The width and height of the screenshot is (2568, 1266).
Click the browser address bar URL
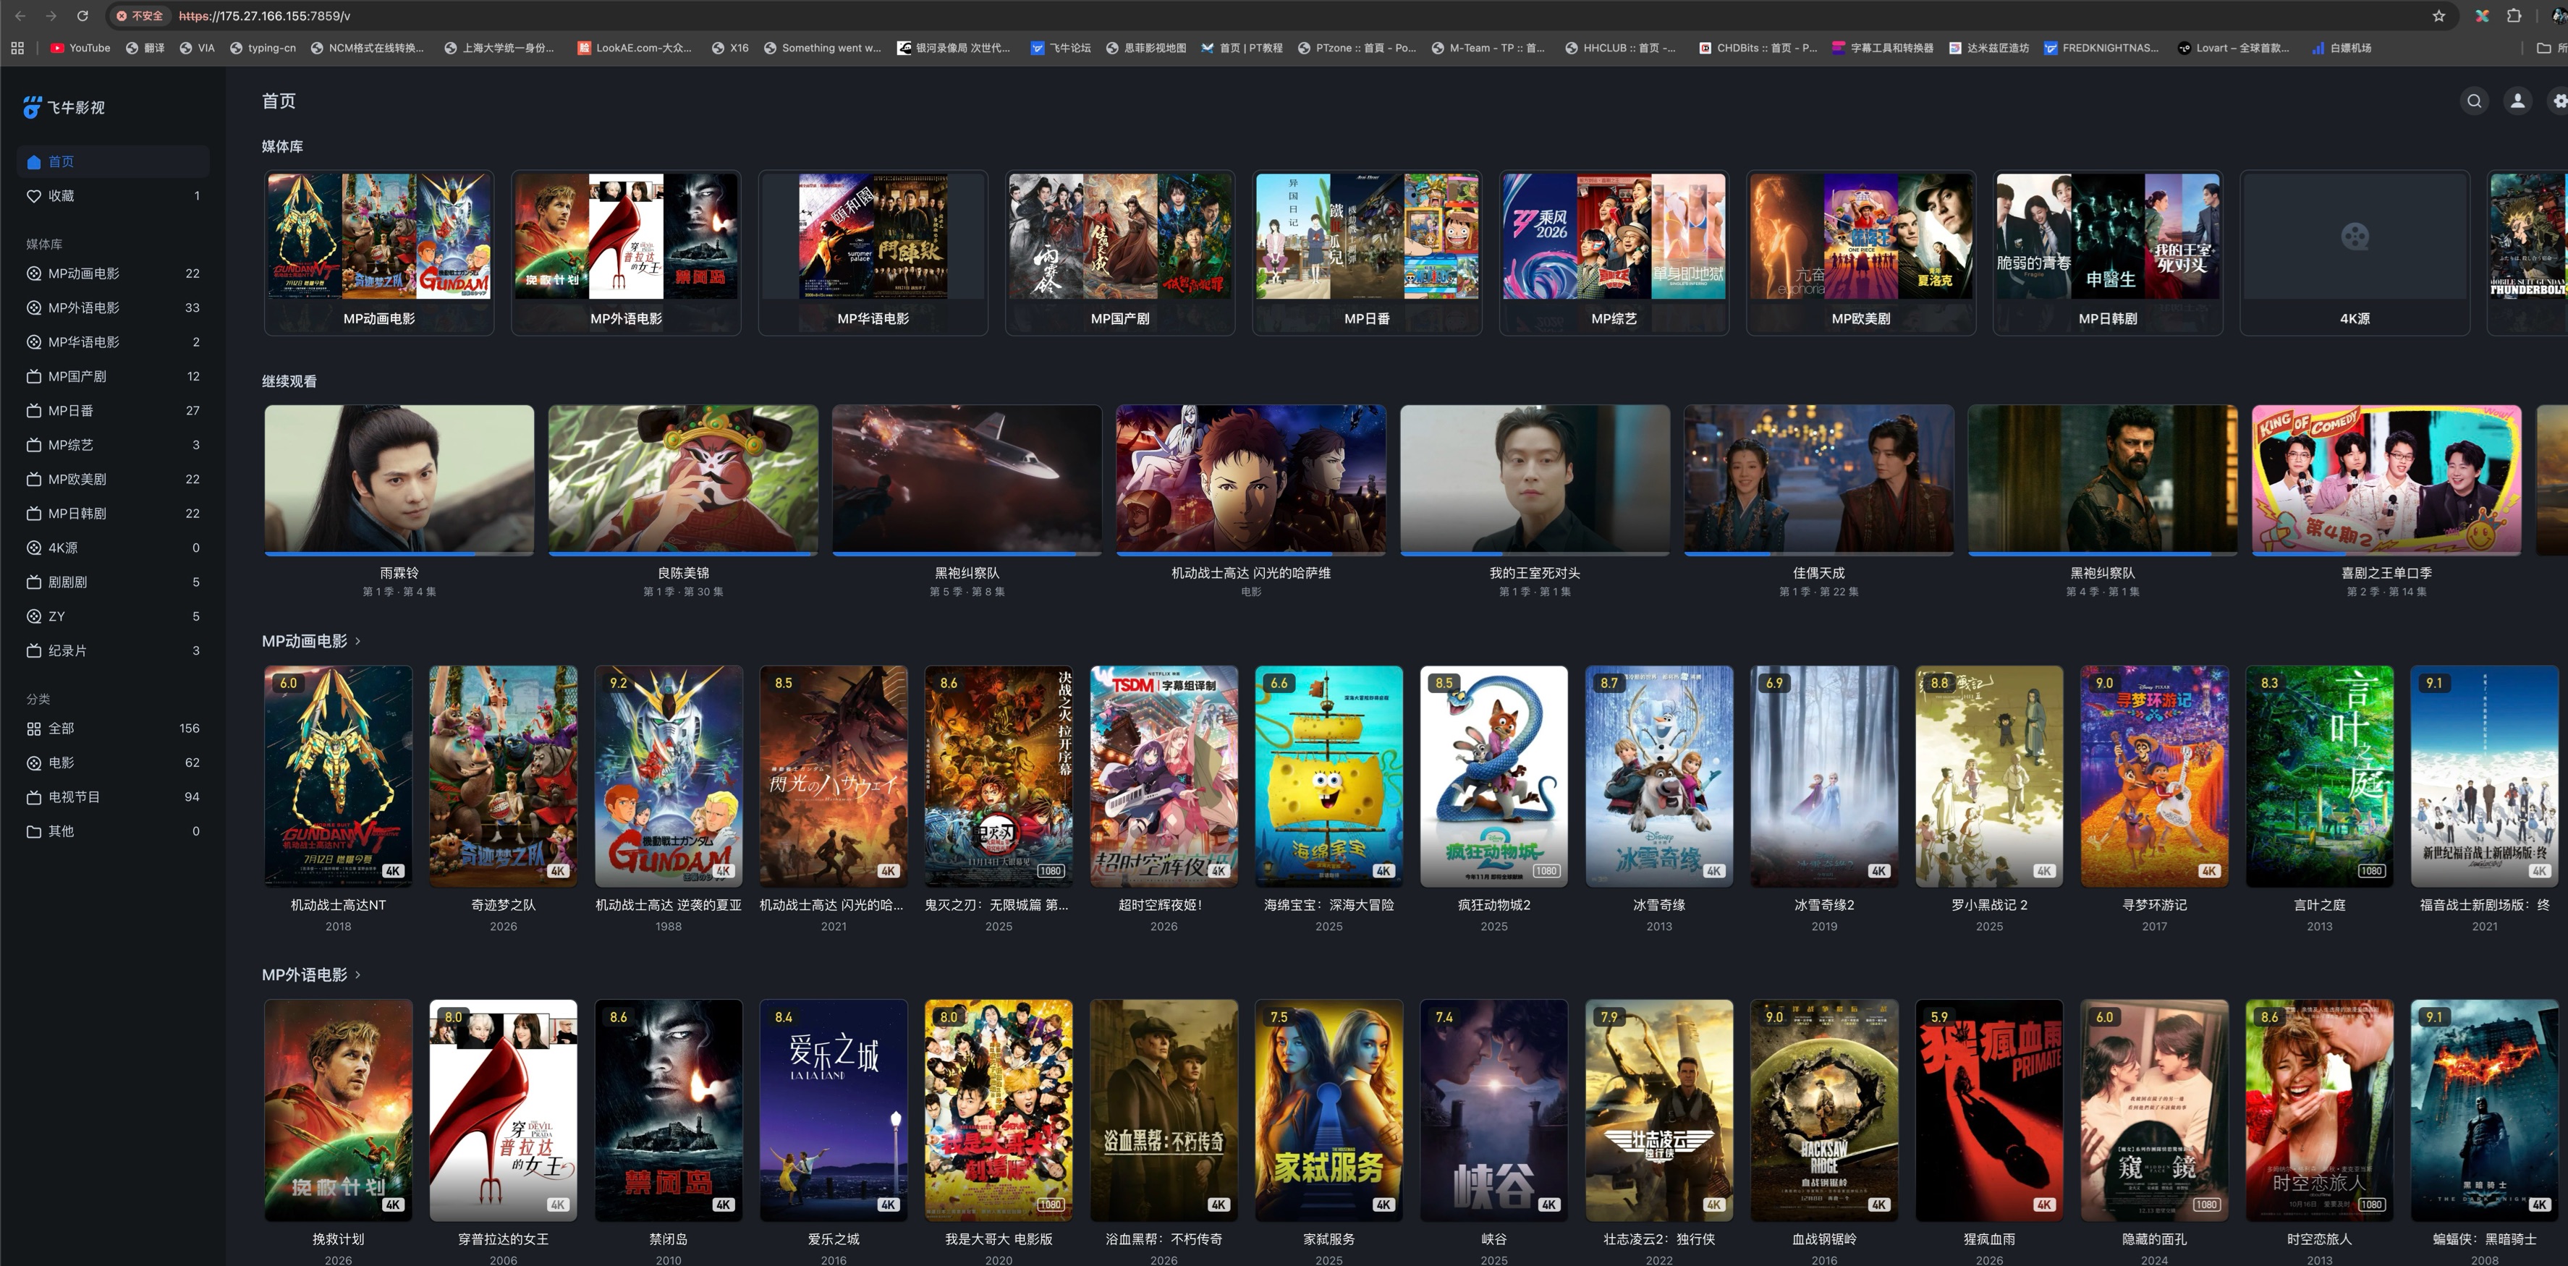(x=264, y=16)
